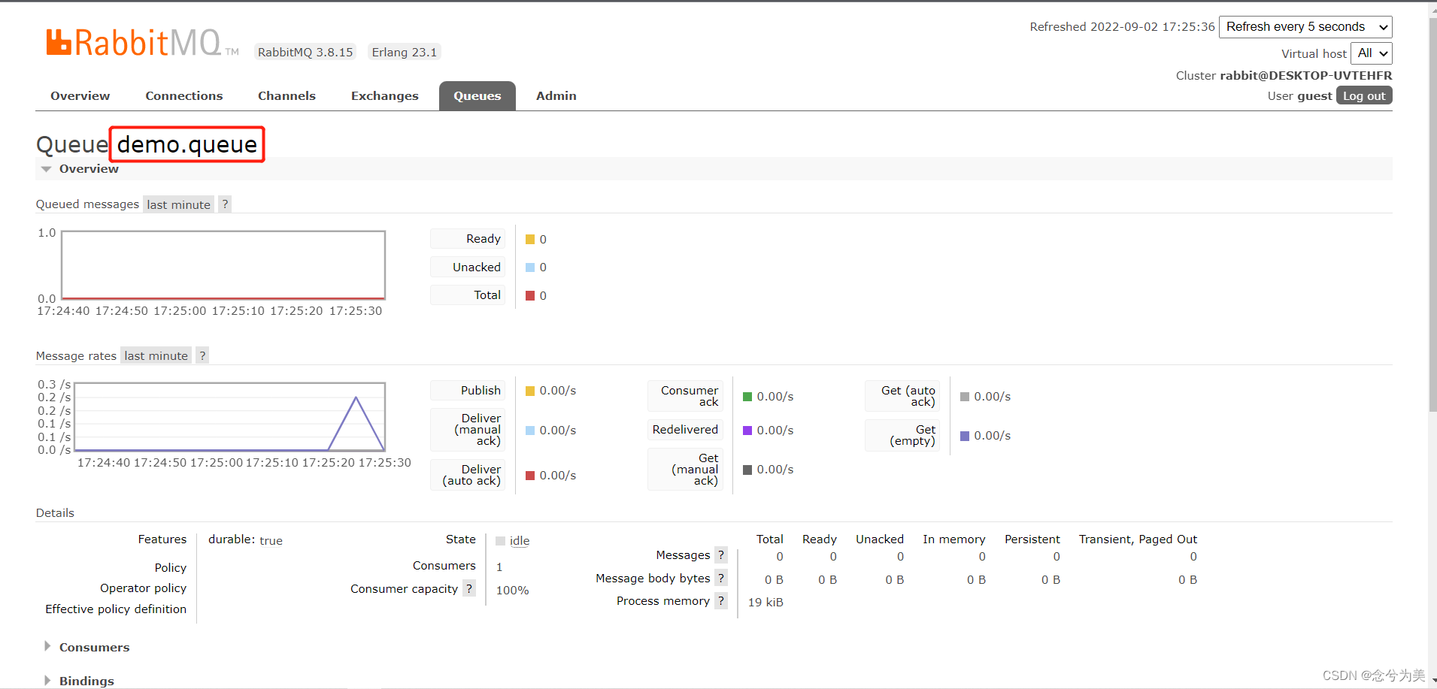1437x689 pixels.
Task: Click the Ready legend label
Action: 467,239
